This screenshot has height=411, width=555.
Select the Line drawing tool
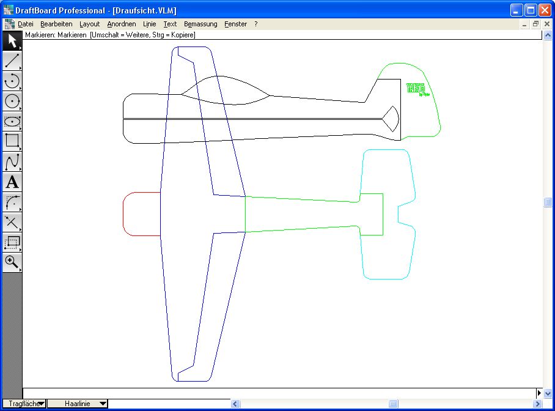tap(12, 61)
